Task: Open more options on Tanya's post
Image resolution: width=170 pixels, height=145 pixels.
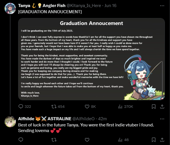Action: [162, 6]
